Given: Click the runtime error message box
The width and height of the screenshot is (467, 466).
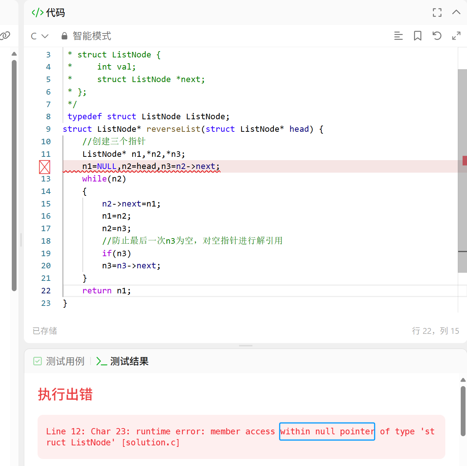Looking at the screenshot, I should pyautogui.click(x=241, y=437).
